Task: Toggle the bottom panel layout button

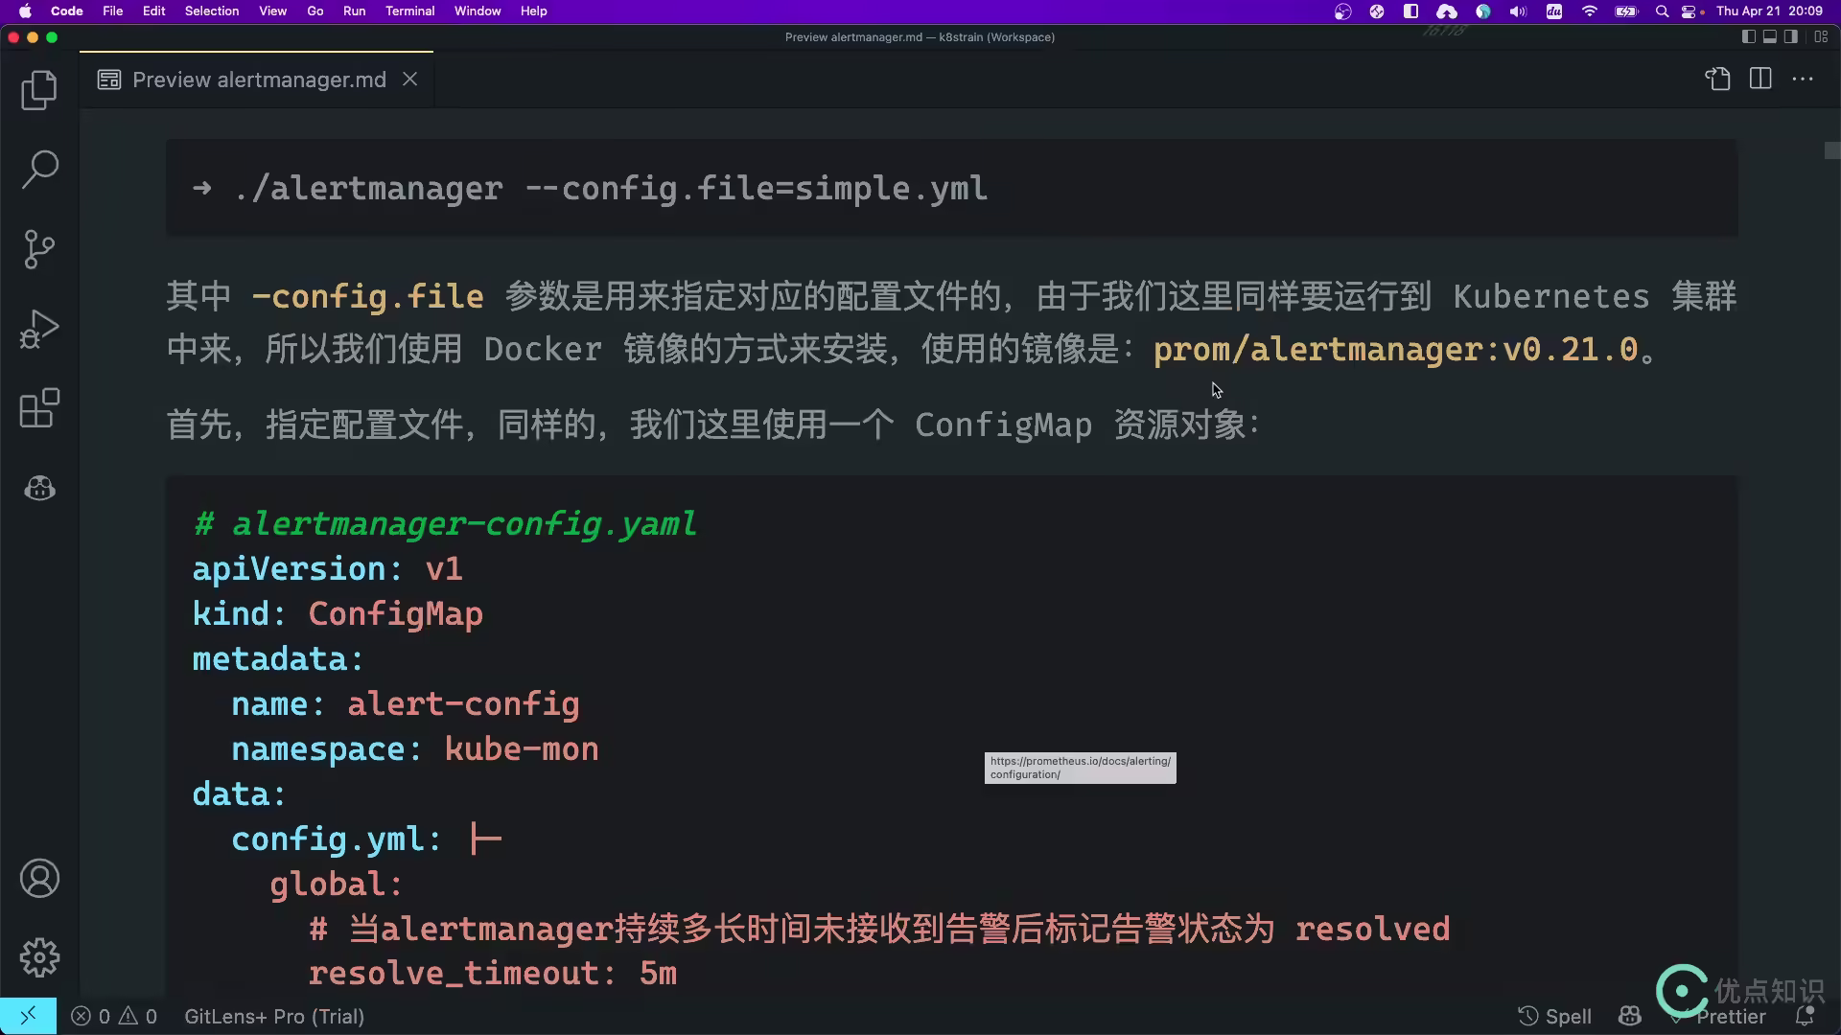Action: coord(1769,36)
